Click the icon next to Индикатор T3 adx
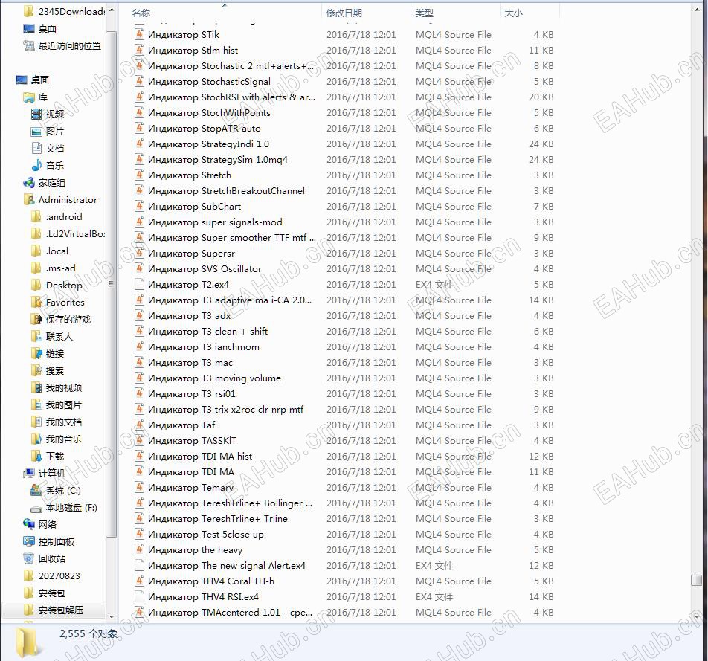 point(140,315)
